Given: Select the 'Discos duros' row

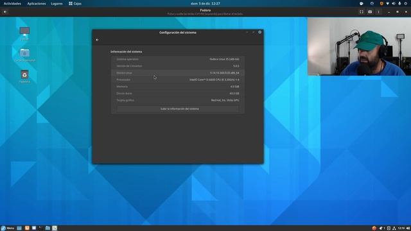Looking at the screenshot, I should 178,93.
